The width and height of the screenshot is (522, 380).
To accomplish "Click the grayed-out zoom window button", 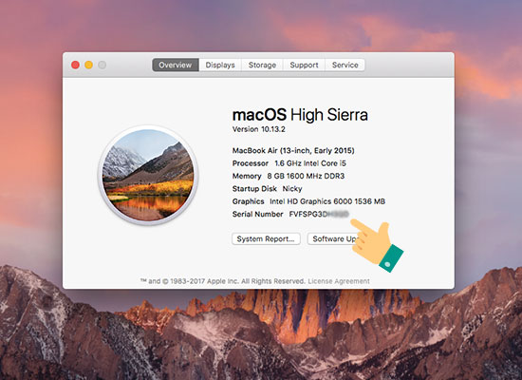I will pos(103,65).
